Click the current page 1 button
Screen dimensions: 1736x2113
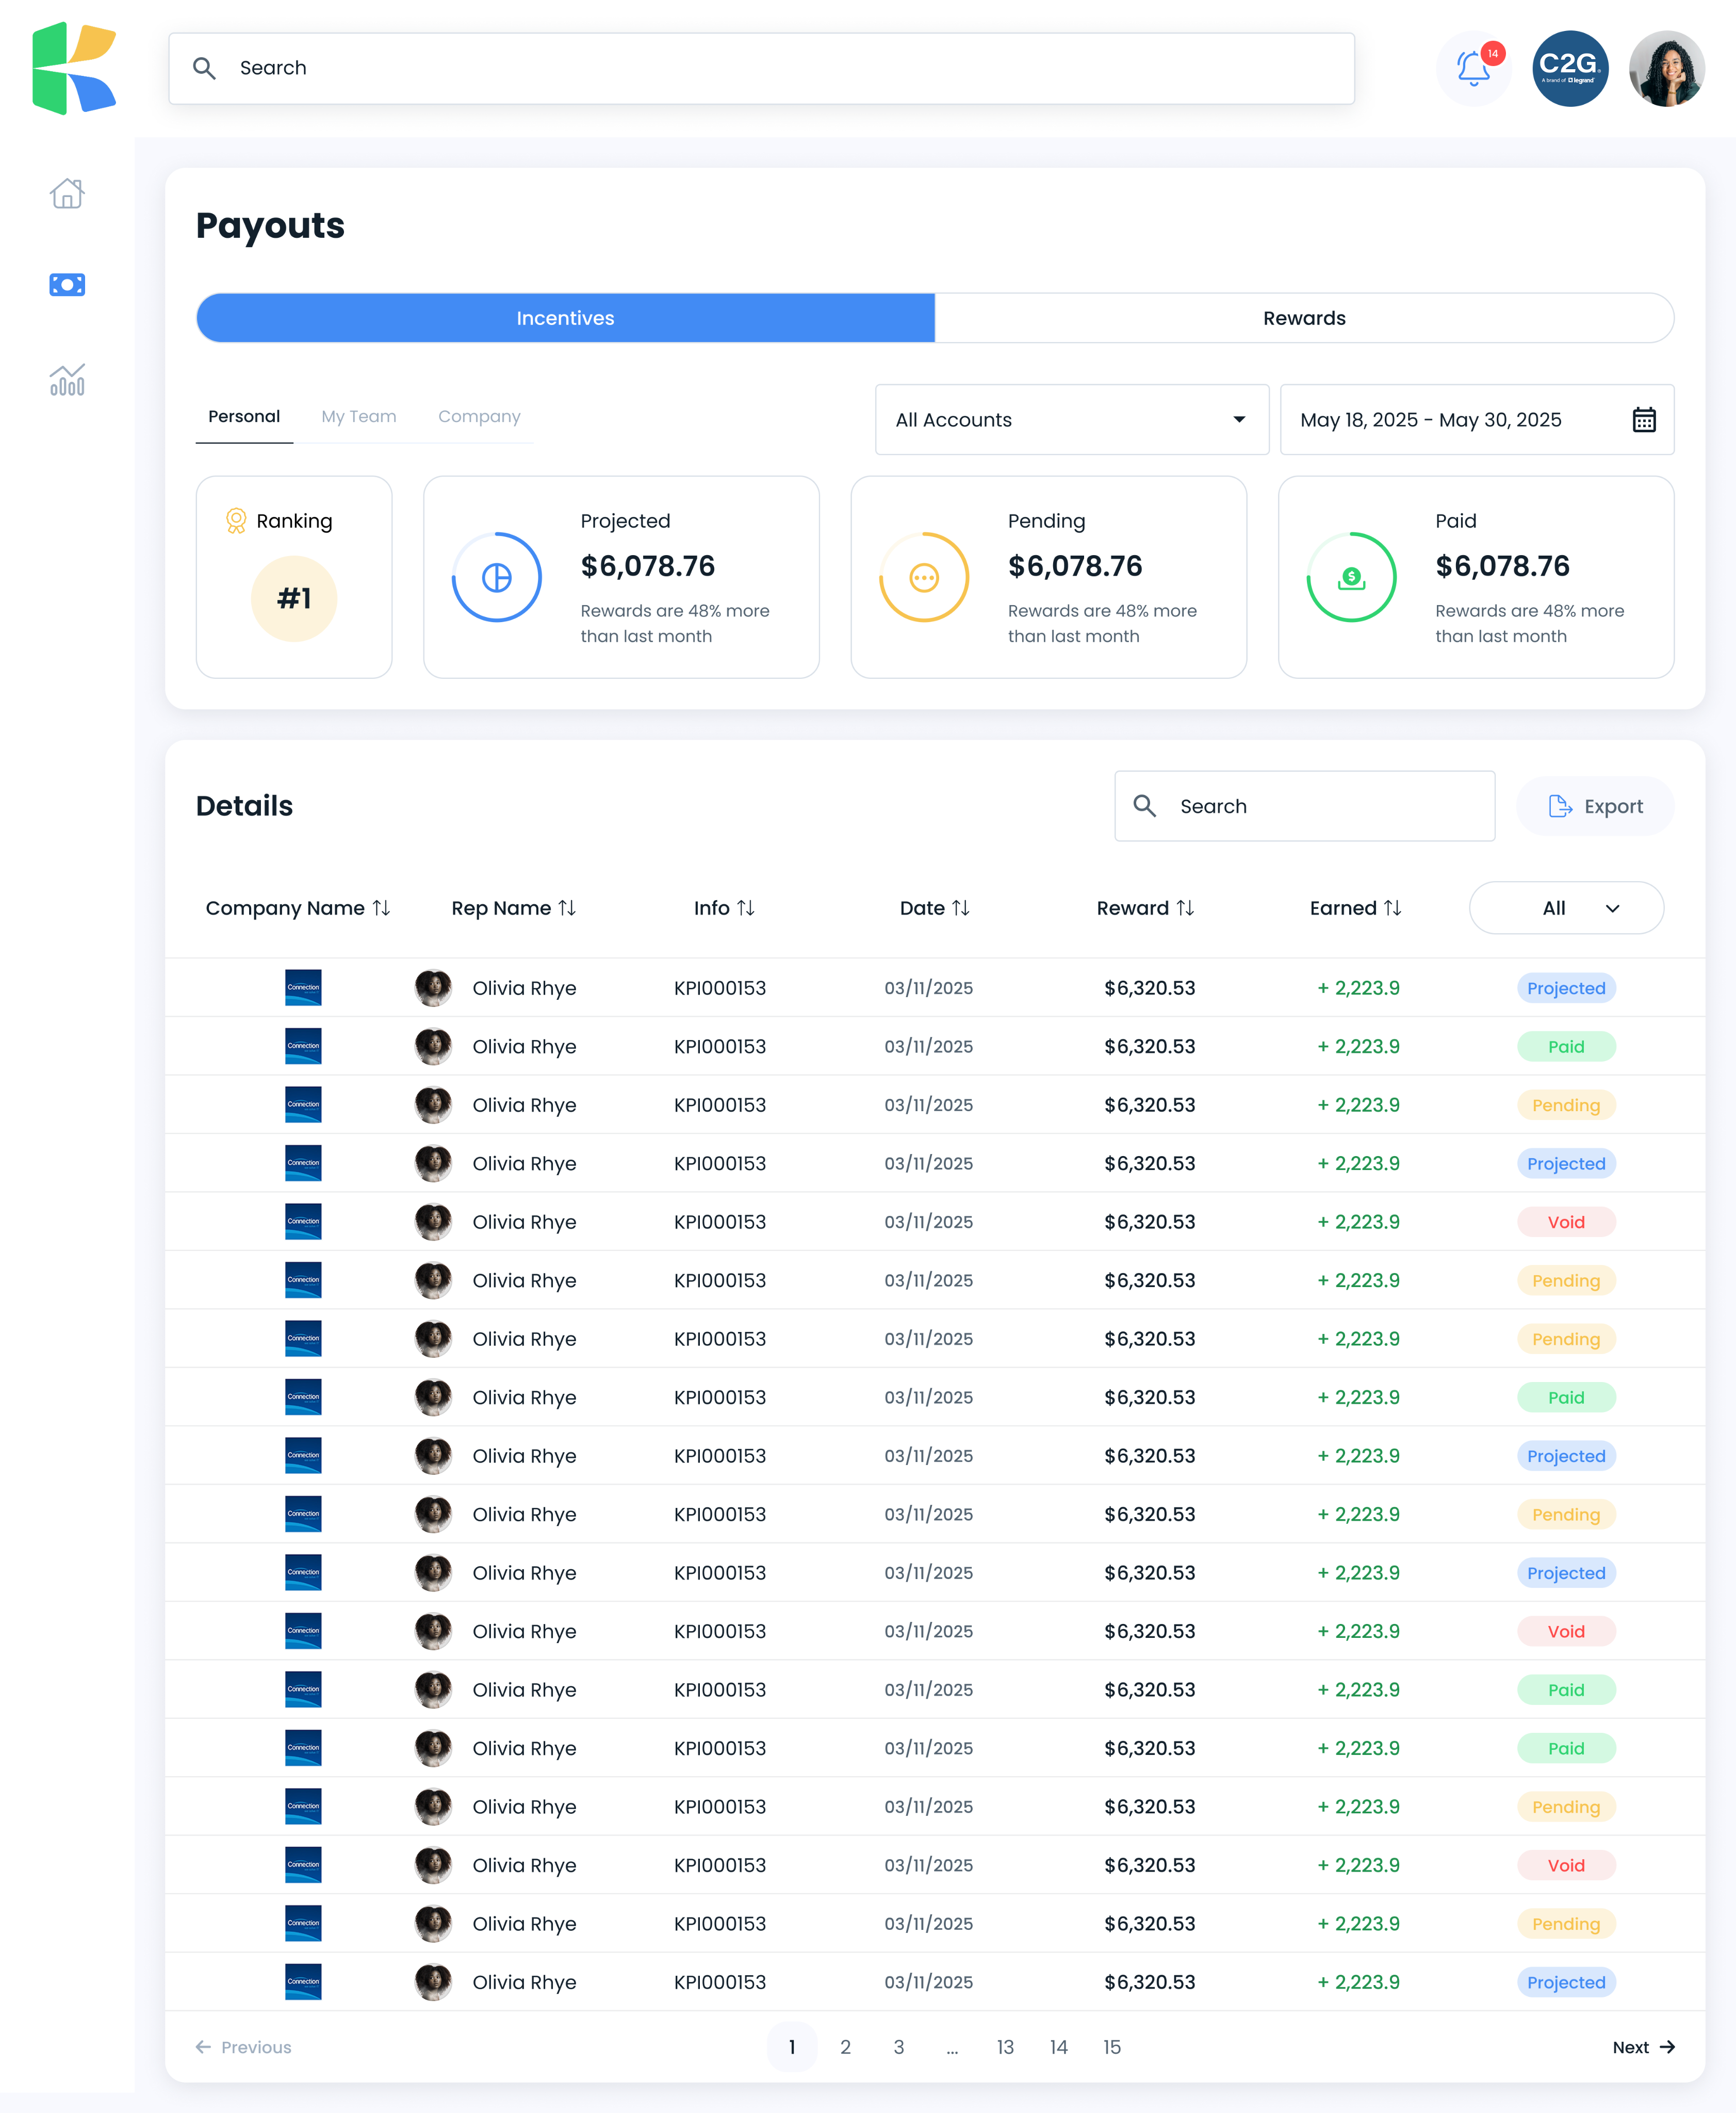[x=792, y=2047]
